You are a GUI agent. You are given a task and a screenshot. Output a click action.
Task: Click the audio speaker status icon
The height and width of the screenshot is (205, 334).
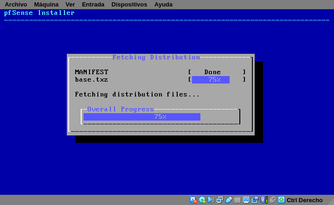point(211,200)
